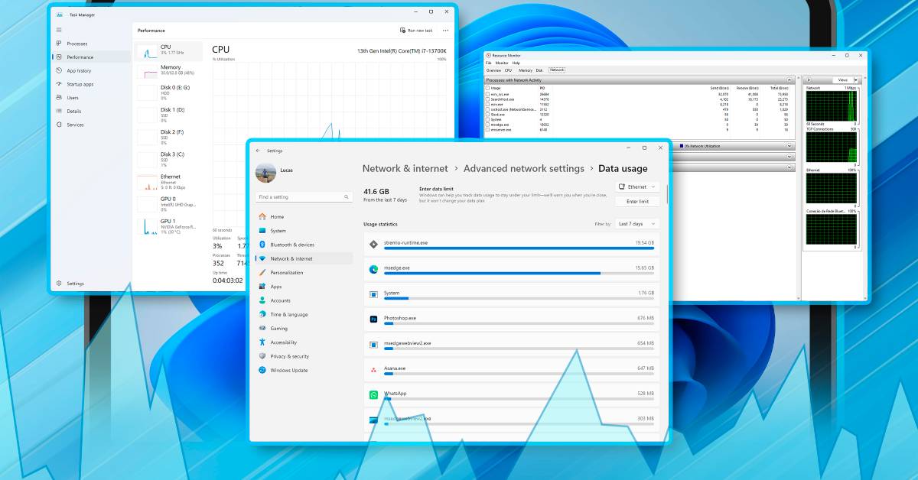Screen dimensions: 918x480
Task: Click the Settings back arrow icon
Action: [x=258, y=151]
